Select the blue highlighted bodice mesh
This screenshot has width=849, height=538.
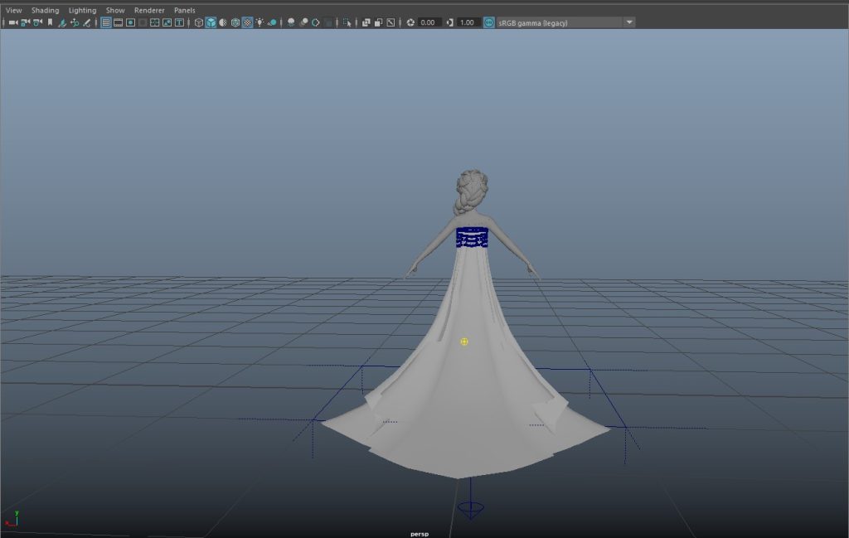[472, 238]
